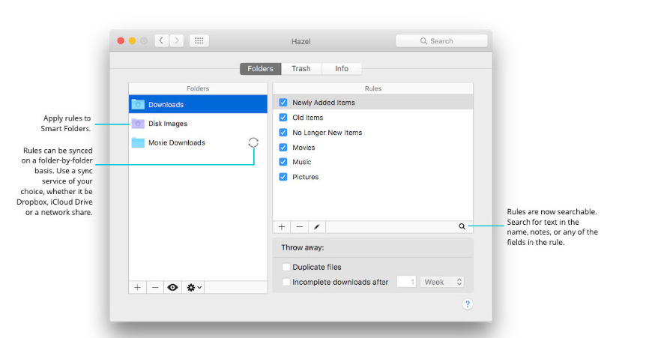Go back with the left chevron button
Screen dimensions: 655x338
point(162,40)
